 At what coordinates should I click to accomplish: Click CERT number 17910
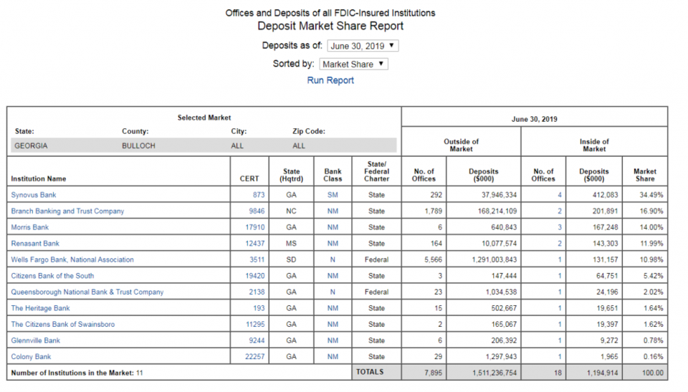click(x=255, y=227)
